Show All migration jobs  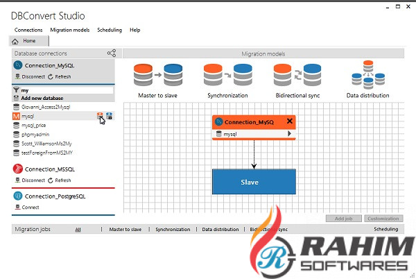[x=78, y=230]
